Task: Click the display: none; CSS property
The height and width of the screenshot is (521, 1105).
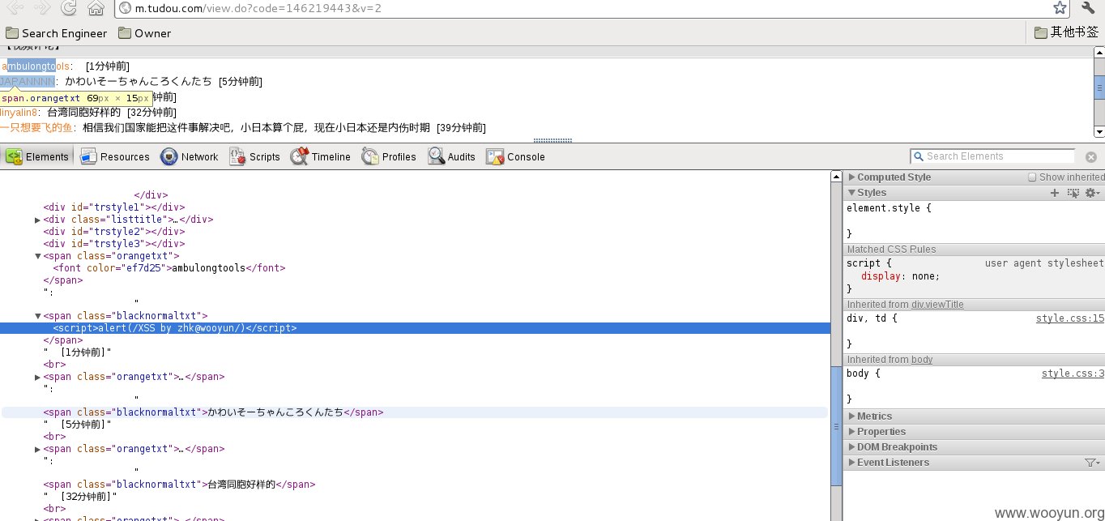Action: pyautogui.click(x=901, y=276)
